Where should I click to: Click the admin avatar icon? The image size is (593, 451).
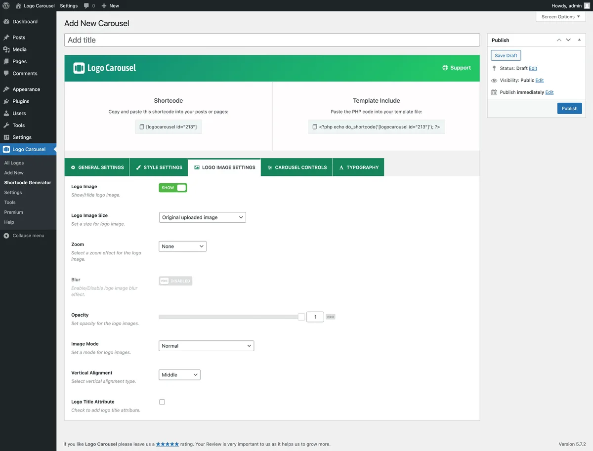pyautogui.click(x=587, y=6)
